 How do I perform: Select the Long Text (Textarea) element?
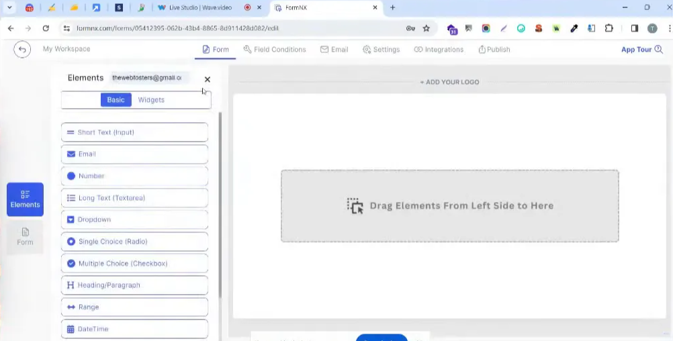134,198
